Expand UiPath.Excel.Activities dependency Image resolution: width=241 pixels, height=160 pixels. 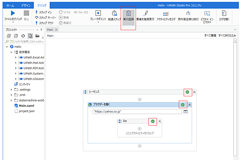[x=16, y=58]
